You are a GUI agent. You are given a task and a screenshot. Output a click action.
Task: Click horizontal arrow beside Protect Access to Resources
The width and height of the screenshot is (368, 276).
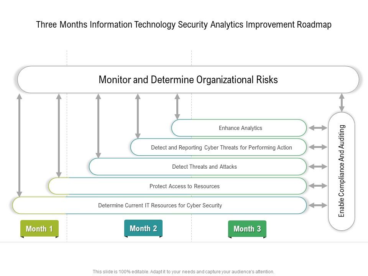pyautogui.click(x=318, y=186)
